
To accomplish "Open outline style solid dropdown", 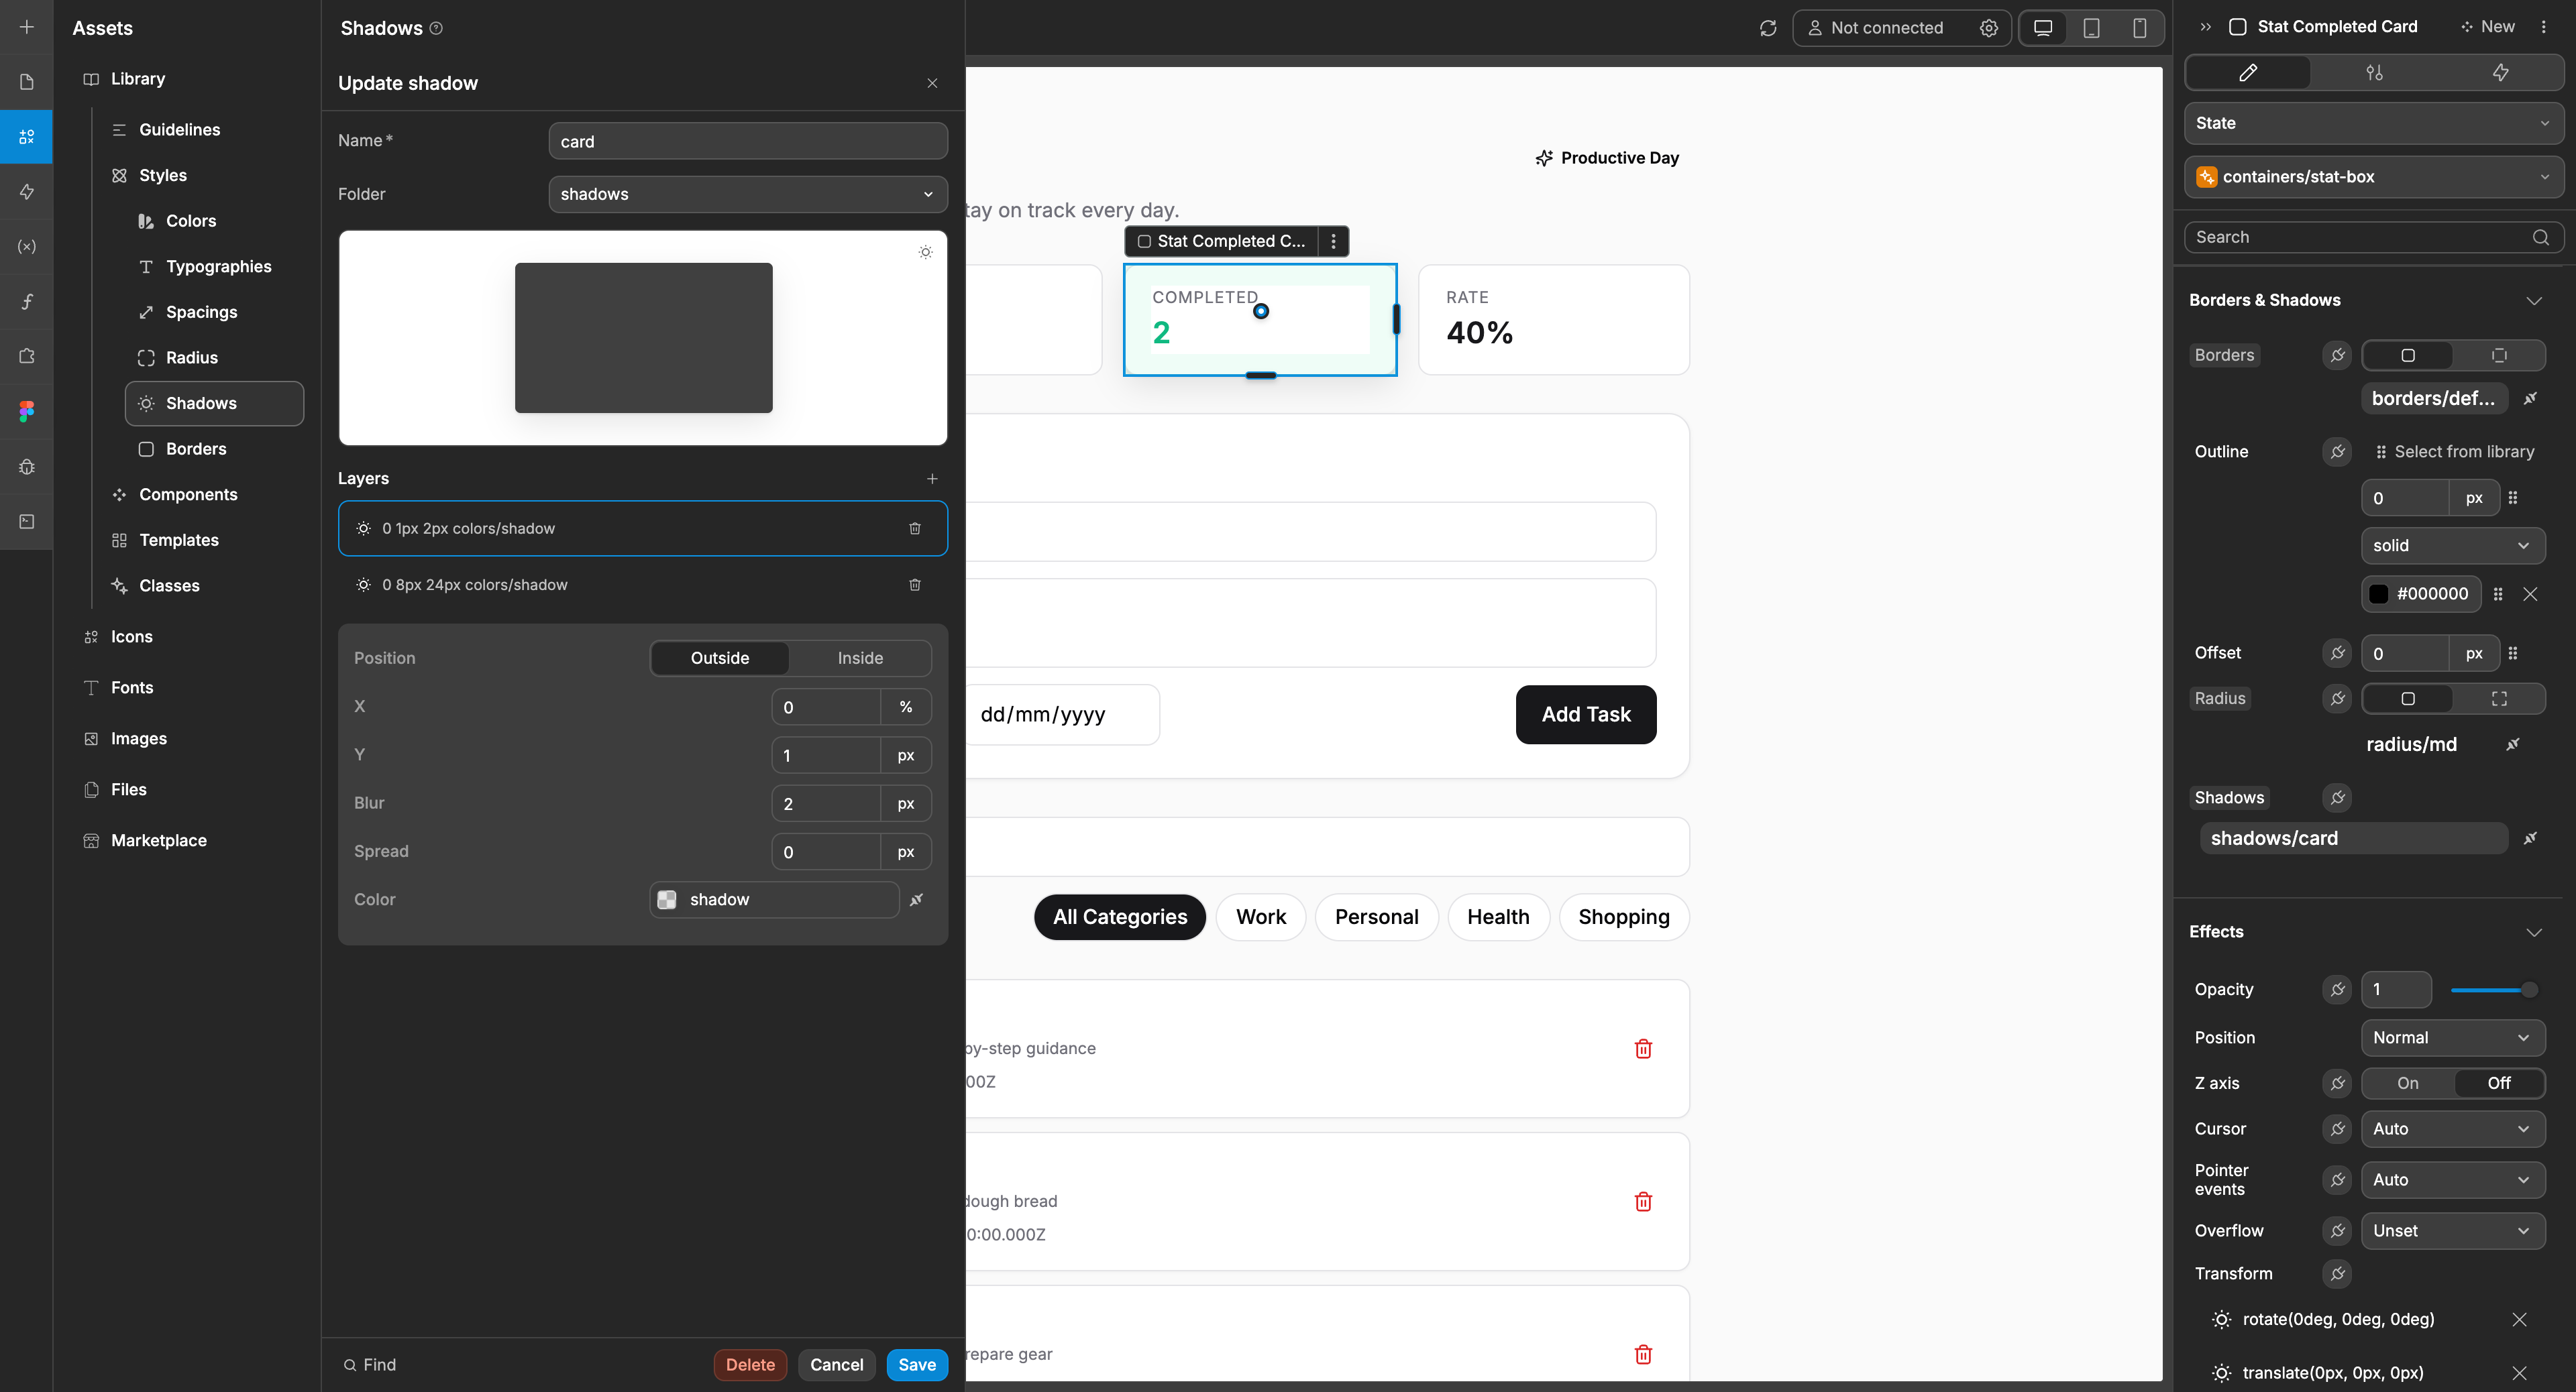I will tap(2452, 546).
